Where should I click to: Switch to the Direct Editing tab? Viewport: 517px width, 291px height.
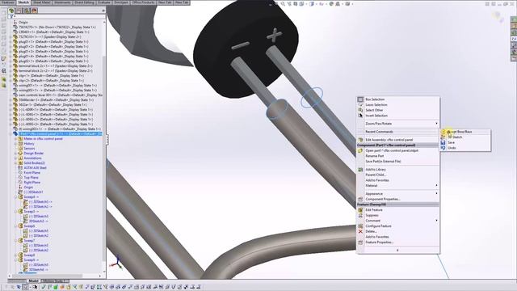[x=84, y=2]
